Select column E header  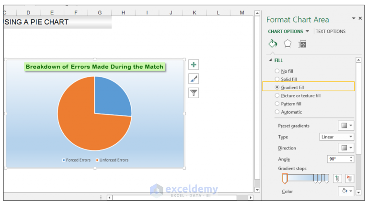coord(52,12)
